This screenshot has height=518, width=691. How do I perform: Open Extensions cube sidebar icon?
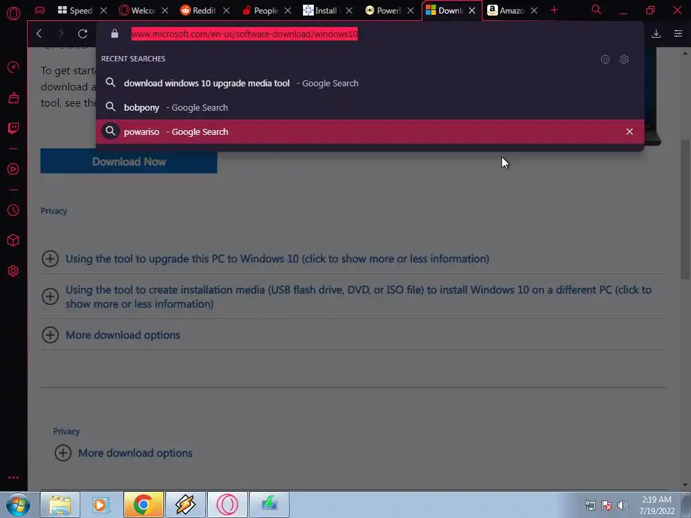click(13, 240)
